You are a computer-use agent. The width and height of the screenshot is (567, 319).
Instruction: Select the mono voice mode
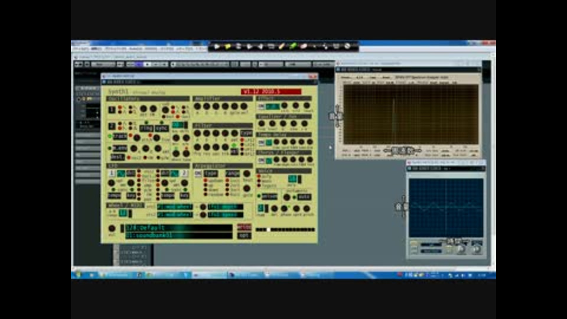[259, 181]
